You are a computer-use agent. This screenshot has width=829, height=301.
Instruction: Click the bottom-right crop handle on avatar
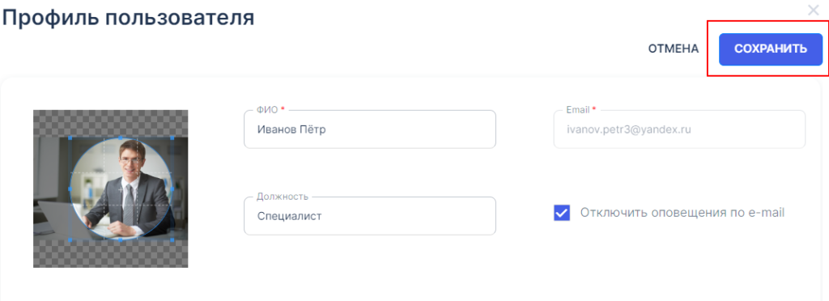pyautogui.click(x=172, y=240)
